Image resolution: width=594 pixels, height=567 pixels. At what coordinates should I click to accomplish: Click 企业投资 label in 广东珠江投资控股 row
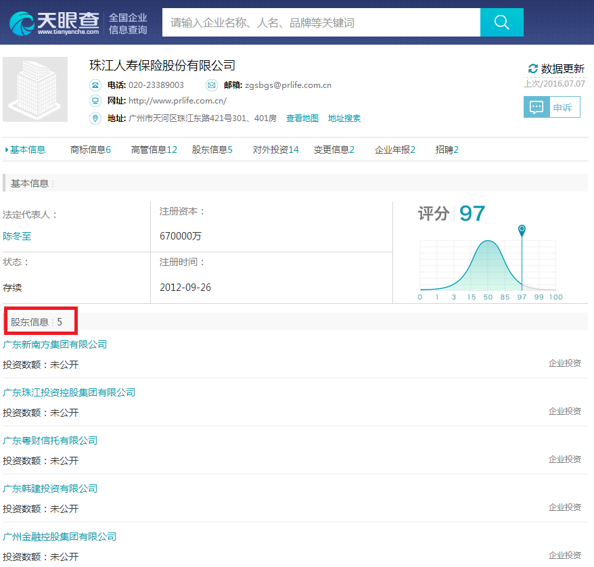564,411
